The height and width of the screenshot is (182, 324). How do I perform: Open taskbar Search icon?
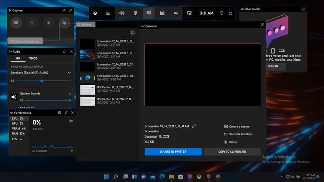[x=116, y=177]
